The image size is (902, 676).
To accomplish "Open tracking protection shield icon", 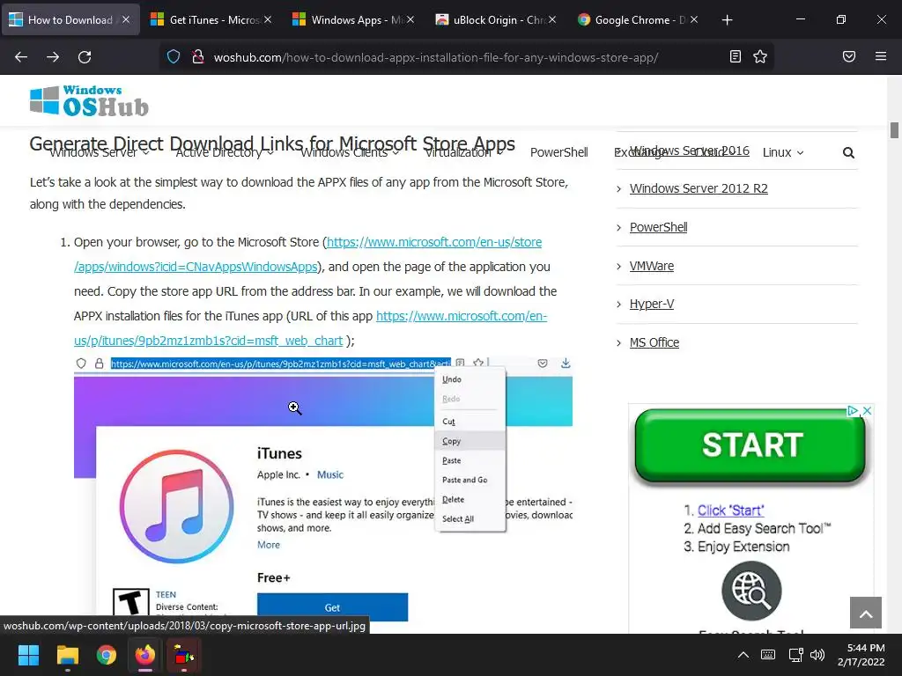I will tap(174, 56).
